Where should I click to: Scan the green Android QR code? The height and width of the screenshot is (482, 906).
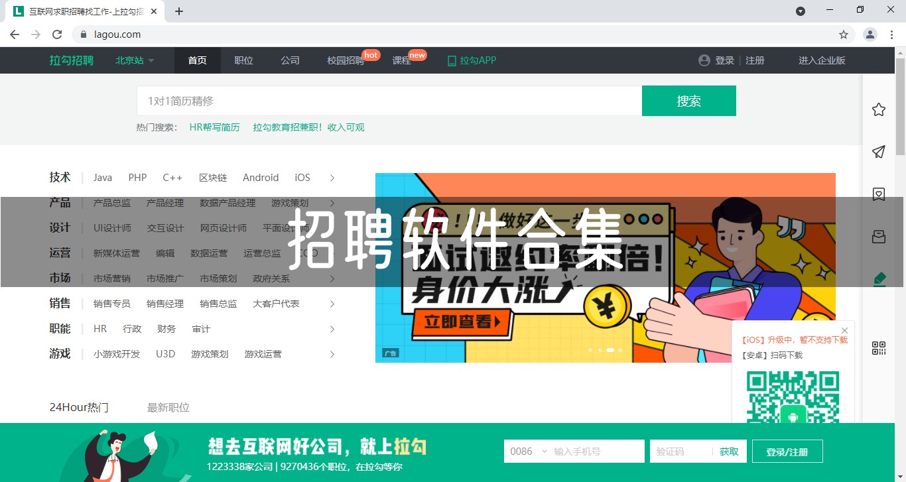[x=793, y=397]
